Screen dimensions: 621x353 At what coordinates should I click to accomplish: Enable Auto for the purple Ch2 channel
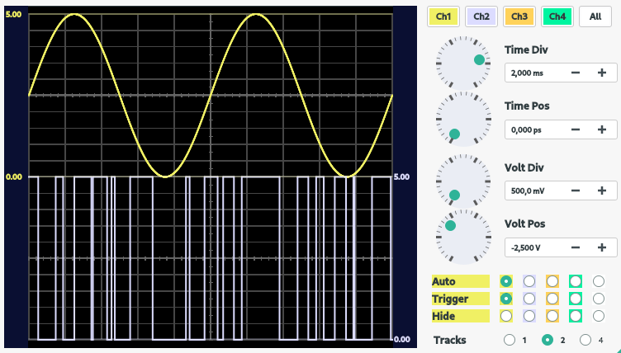[x=529, y=281]
